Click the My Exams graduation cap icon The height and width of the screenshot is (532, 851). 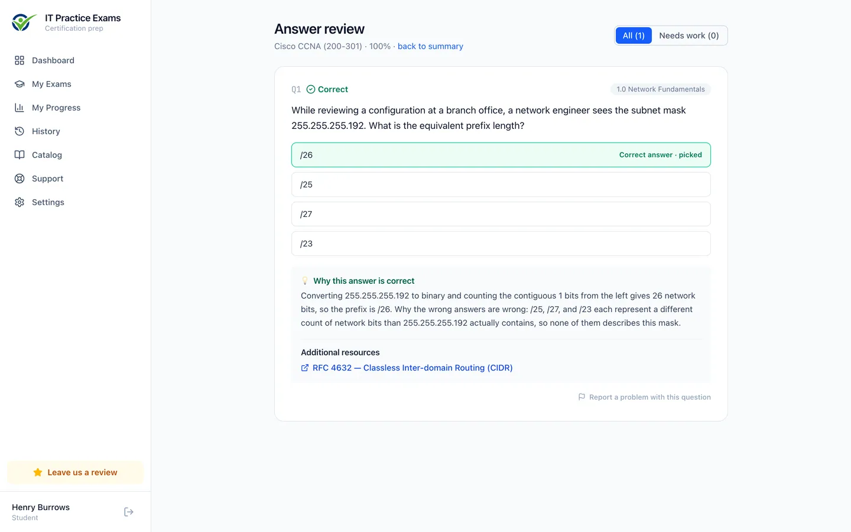pos(20,84)
